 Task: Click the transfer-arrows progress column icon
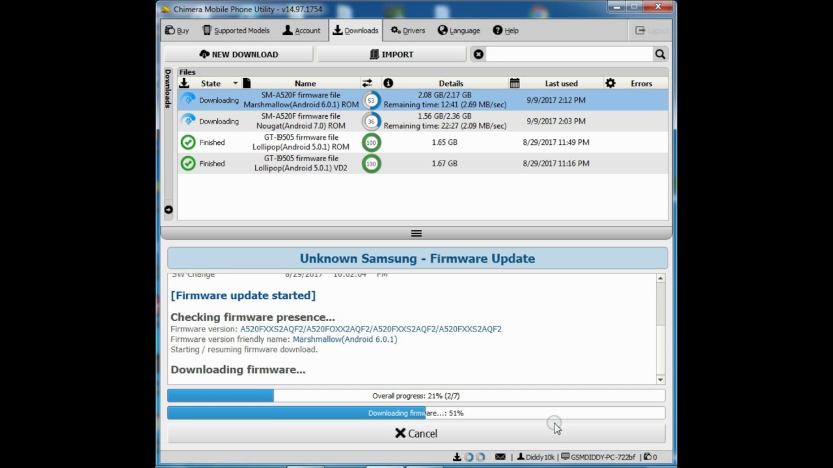point(367,83)
